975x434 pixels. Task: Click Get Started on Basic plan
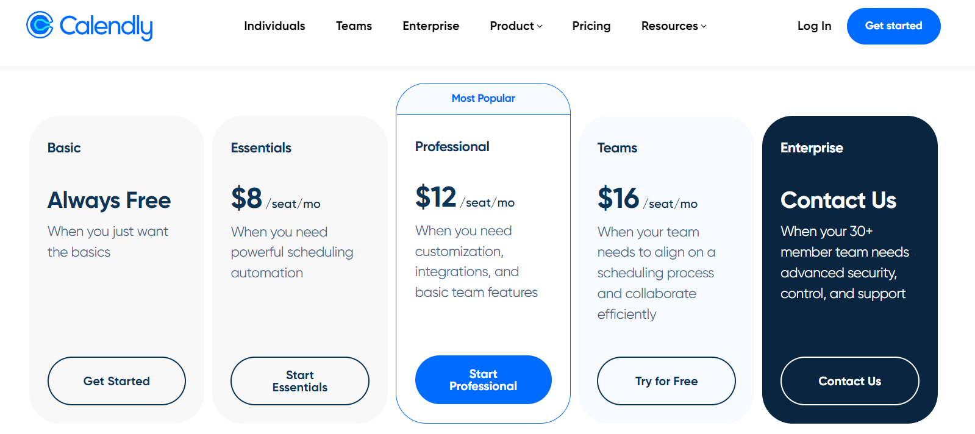116,381
